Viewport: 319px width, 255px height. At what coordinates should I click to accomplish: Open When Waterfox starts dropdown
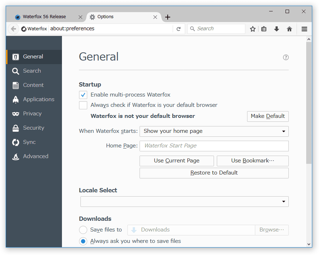pos(214,131)
